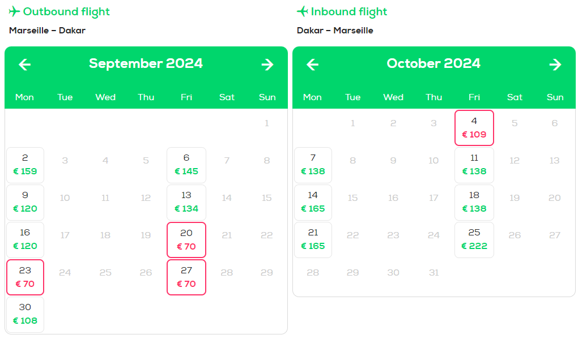Select September 2 outbound for €159
The height and width of the screenshot is (339, 578).
25,165
